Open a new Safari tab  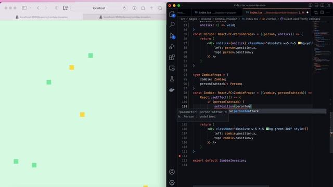pyautogui.click(x=151, y=8)
